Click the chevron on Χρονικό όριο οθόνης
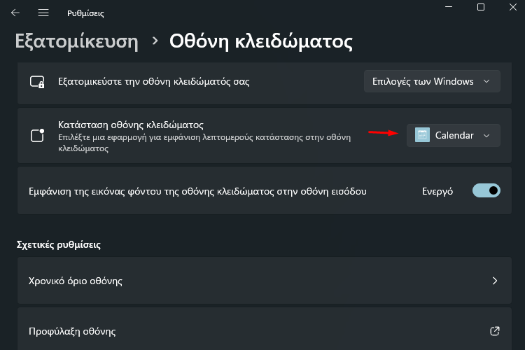 pos(495,281)
